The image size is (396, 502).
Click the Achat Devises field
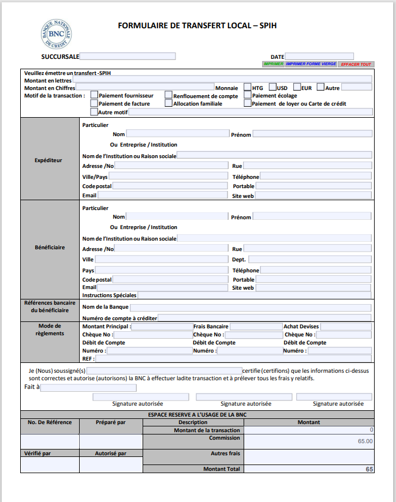[346, 326]
